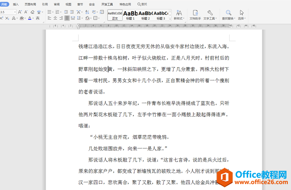Click the show paragraph marks icon
Image resolution: width=291 pixels, height=190 pixels.
94,12
